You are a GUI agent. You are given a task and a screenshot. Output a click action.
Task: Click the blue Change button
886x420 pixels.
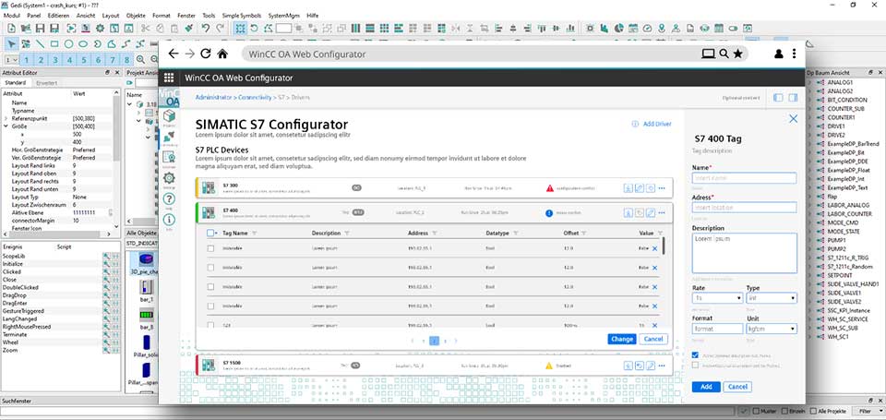(x=621, y=339)
